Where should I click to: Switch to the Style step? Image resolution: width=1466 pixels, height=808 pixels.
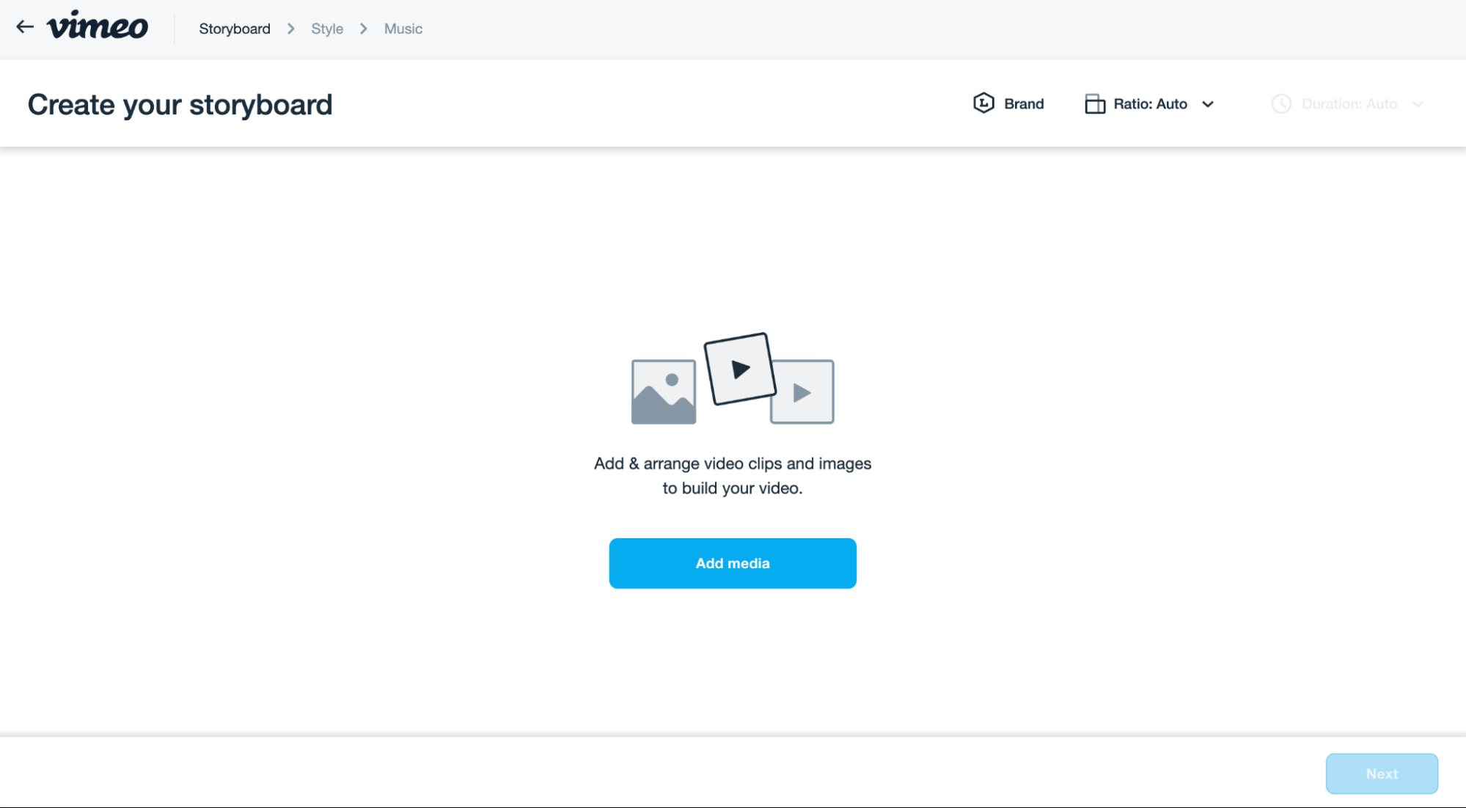327,29
